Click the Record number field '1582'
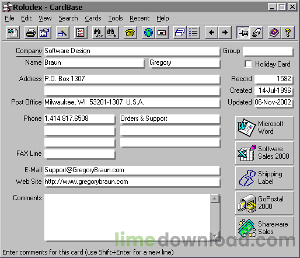Viewport: 300px width, 258px height. coord(273,79)
